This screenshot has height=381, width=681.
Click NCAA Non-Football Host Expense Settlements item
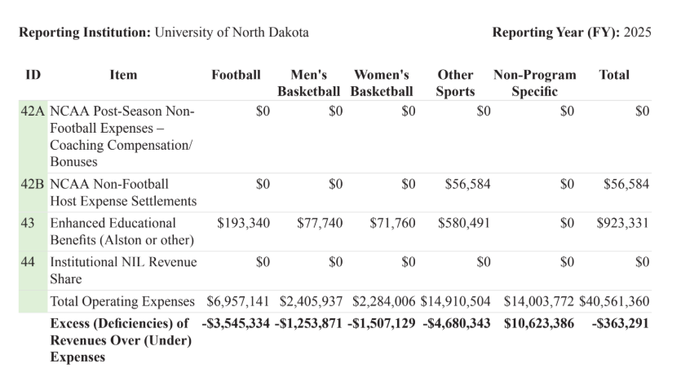pyautogui.click(x=123, y=192)
